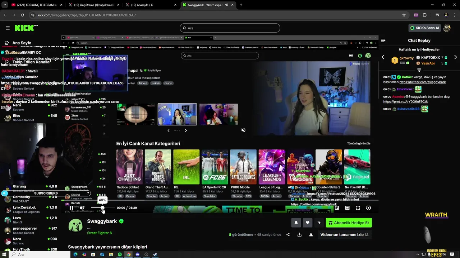
Task: Open Copilot from the taskbar
Action: point(84,254)
